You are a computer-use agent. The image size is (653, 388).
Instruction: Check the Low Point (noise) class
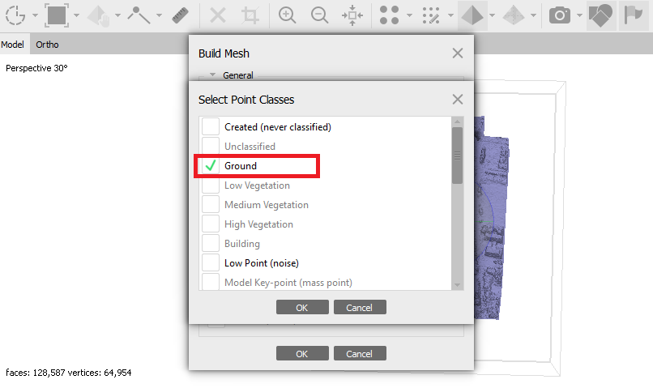coord(211,262)
